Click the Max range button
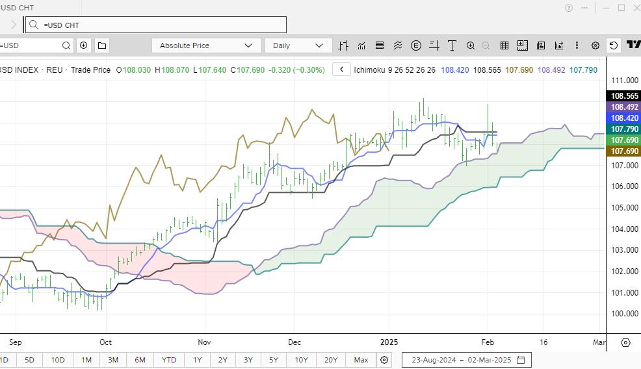 coord(361,360)
